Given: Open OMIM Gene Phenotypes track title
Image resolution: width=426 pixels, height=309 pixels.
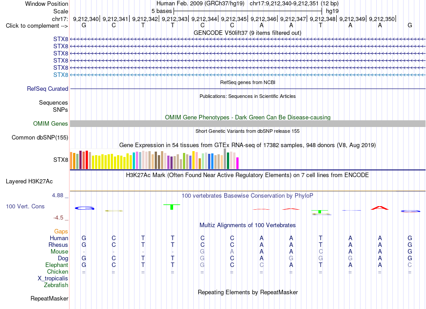Looking at the screenshot, I should click(x=248, y=117).
